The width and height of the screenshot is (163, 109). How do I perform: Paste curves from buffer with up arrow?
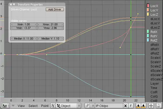click(143, 106)
